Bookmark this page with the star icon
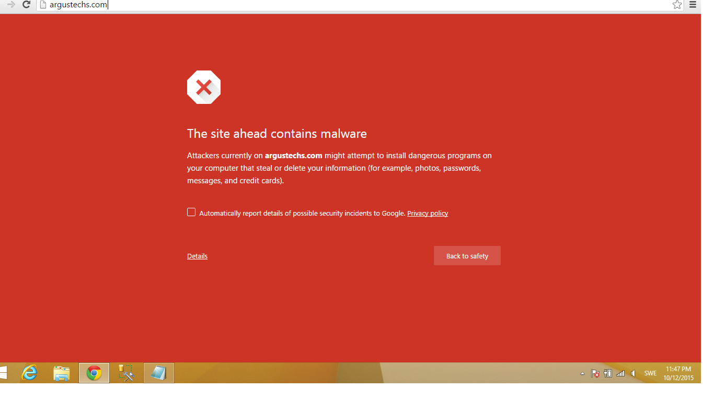Screen dimensions: 714x401 677,5
